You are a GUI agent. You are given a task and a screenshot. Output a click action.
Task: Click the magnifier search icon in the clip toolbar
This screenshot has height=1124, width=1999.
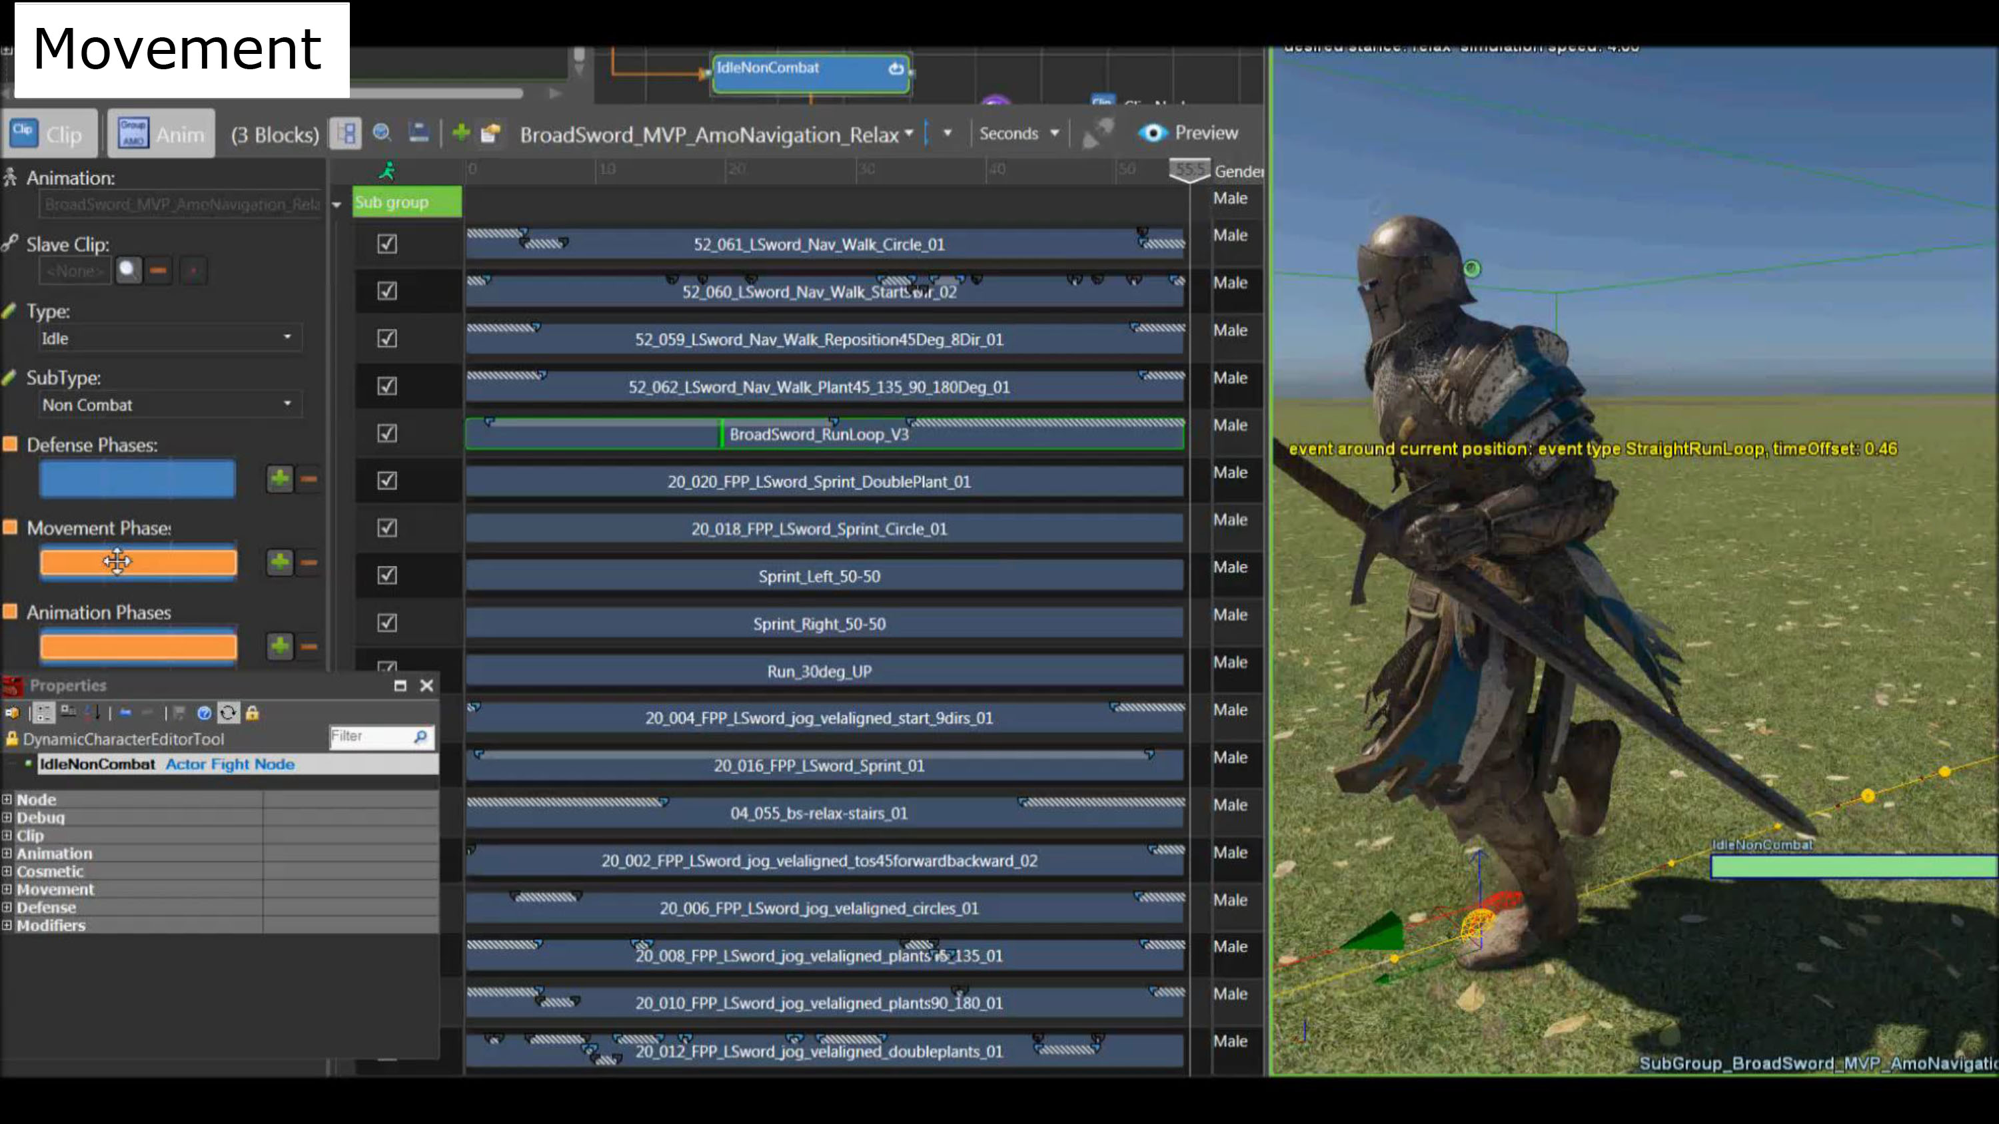point(382,133)
